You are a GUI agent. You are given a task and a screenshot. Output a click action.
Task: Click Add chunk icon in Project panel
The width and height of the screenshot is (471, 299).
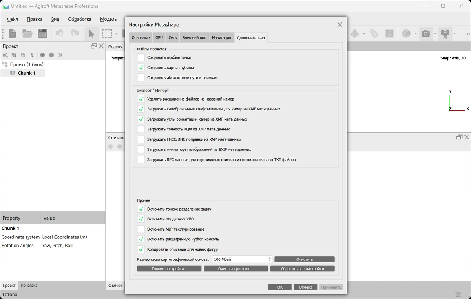[x=5, y=55]
